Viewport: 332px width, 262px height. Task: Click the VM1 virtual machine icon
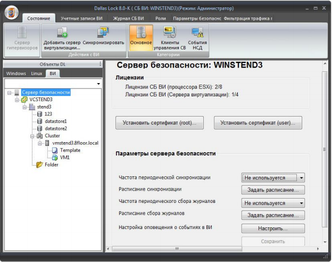pyautogui.click(x=55, y=158)
